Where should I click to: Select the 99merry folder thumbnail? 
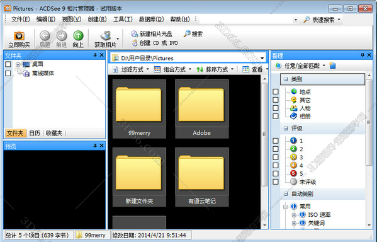[139, 109]
